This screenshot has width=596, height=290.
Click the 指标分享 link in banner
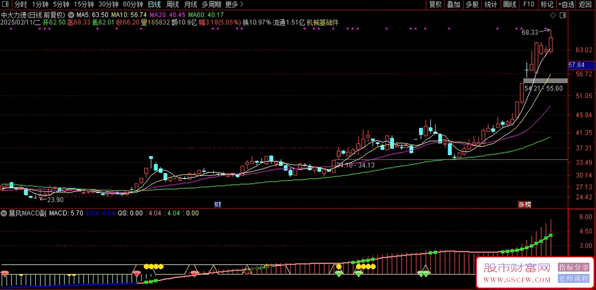[573, 267]
